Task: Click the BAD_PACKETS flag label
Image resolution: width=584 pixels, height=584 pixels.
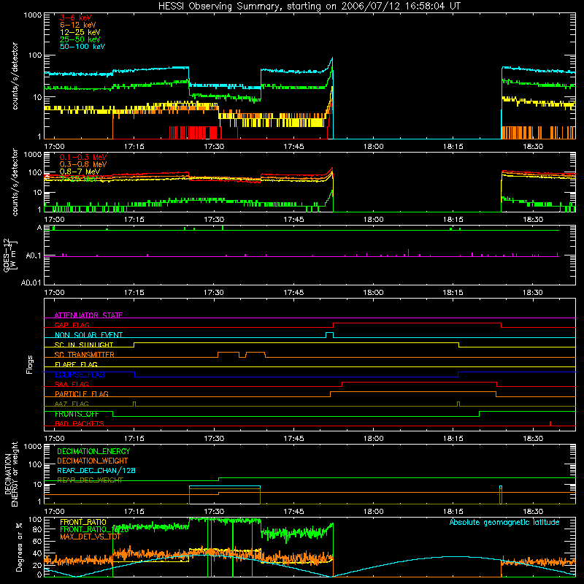Action: [80, 423]
